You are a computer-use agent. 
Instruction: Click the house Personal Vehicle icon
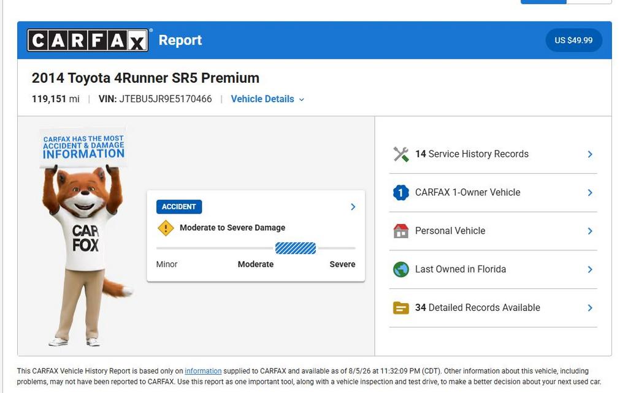(x=401, y=231)
